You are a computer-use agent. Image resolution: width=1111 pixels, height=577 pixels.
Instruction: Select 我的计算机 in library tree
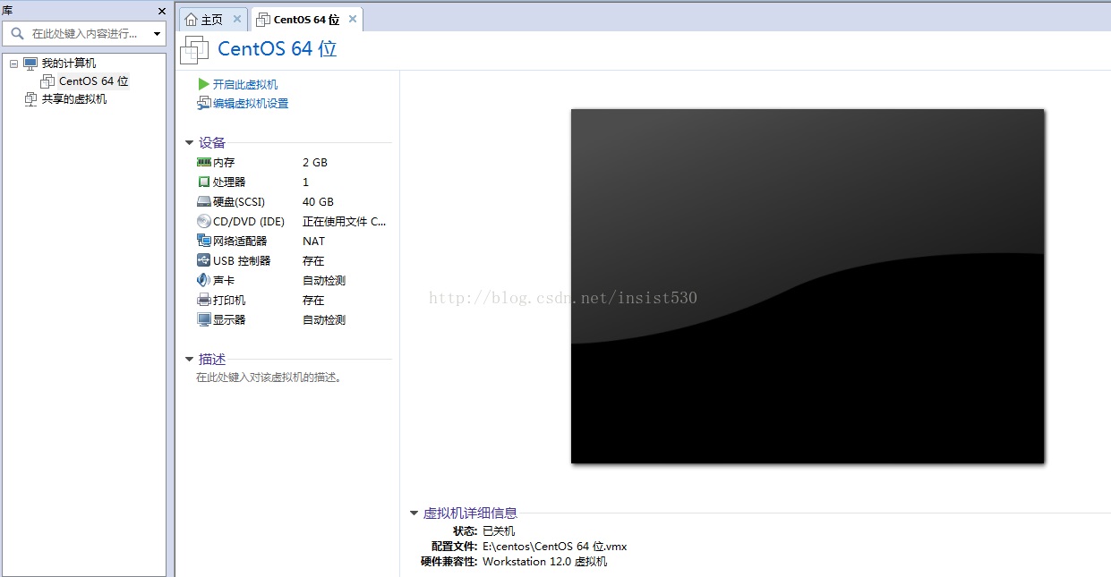tap(69, 64)
